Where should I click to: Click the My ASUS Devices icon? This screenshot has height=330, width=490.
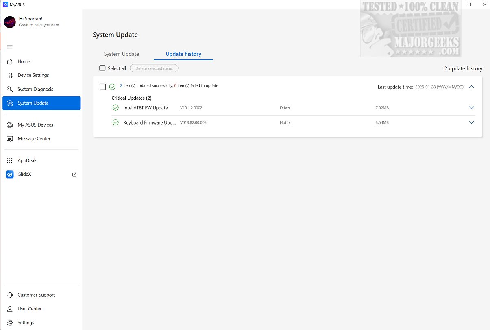[x=10, y=125]
